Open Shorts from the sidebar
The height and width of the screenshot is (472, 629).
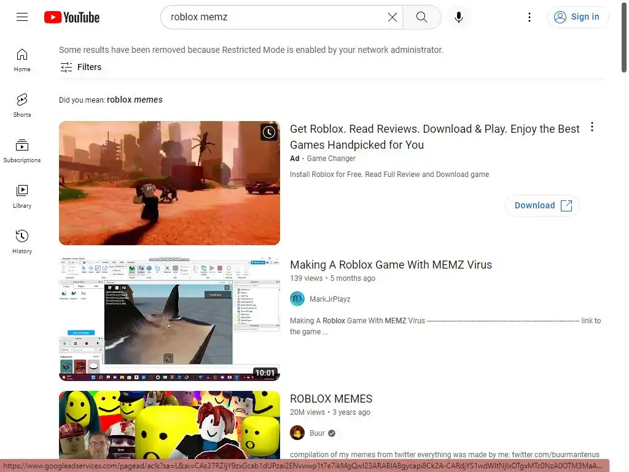(x=22, y=106)
